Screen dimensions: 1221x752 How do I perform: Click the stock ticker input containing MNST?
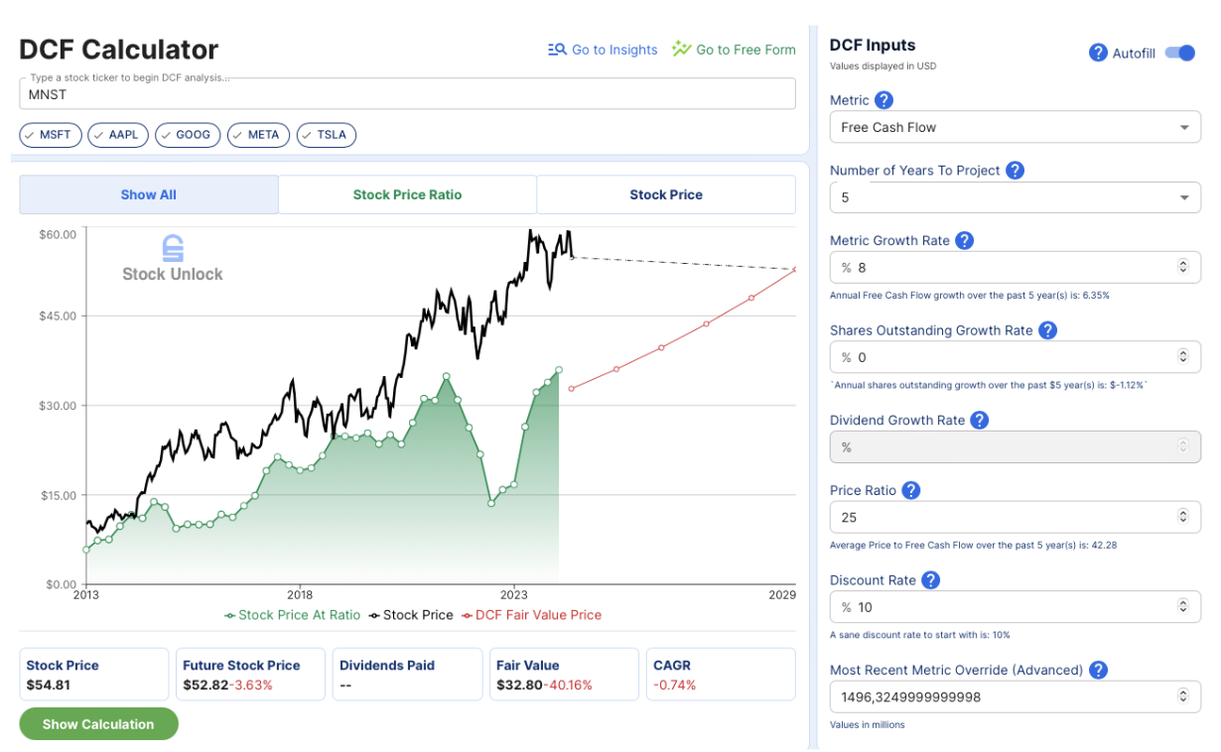407,94
